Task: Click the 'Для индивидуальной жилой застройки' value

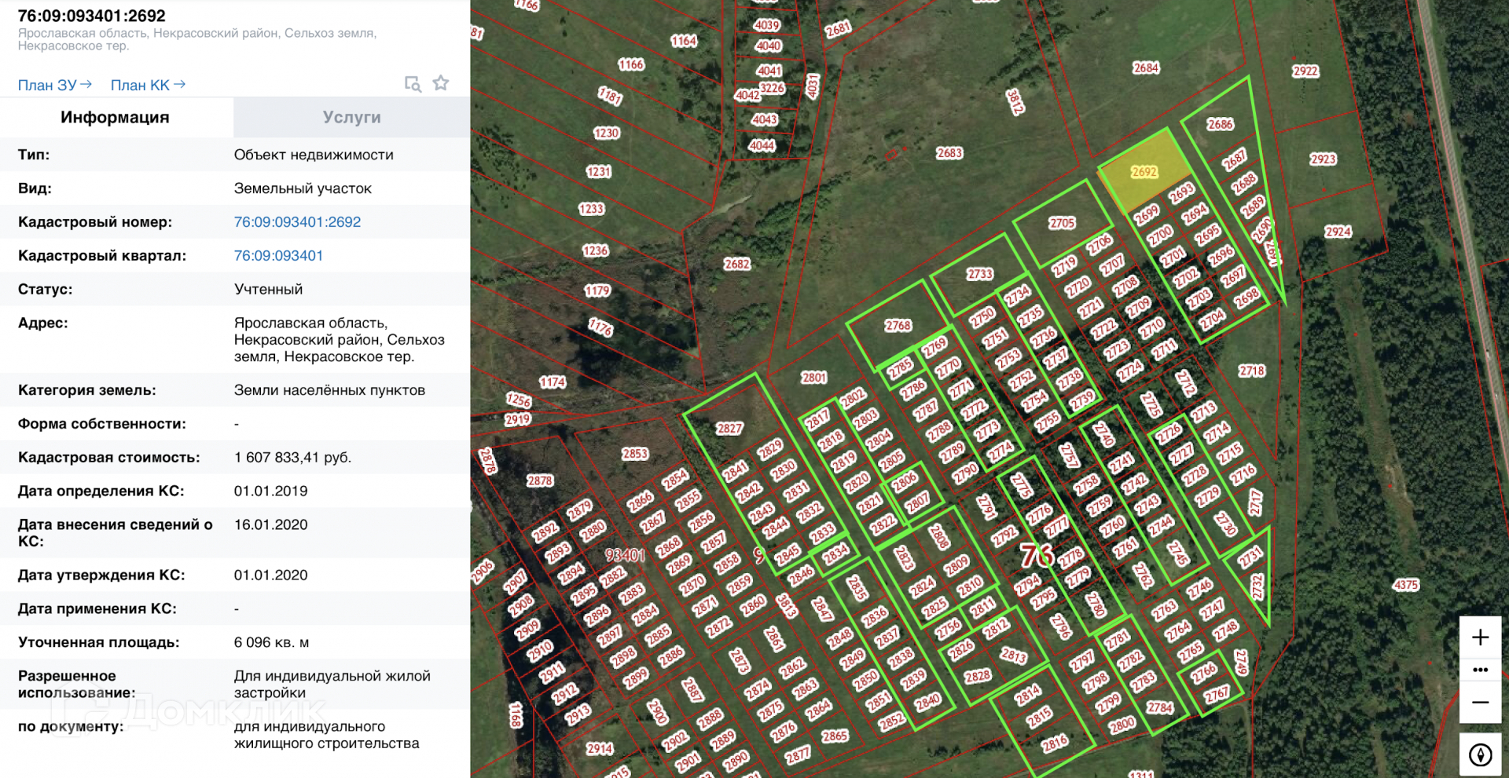Action: pyautogui.click(x=332, y=685)
